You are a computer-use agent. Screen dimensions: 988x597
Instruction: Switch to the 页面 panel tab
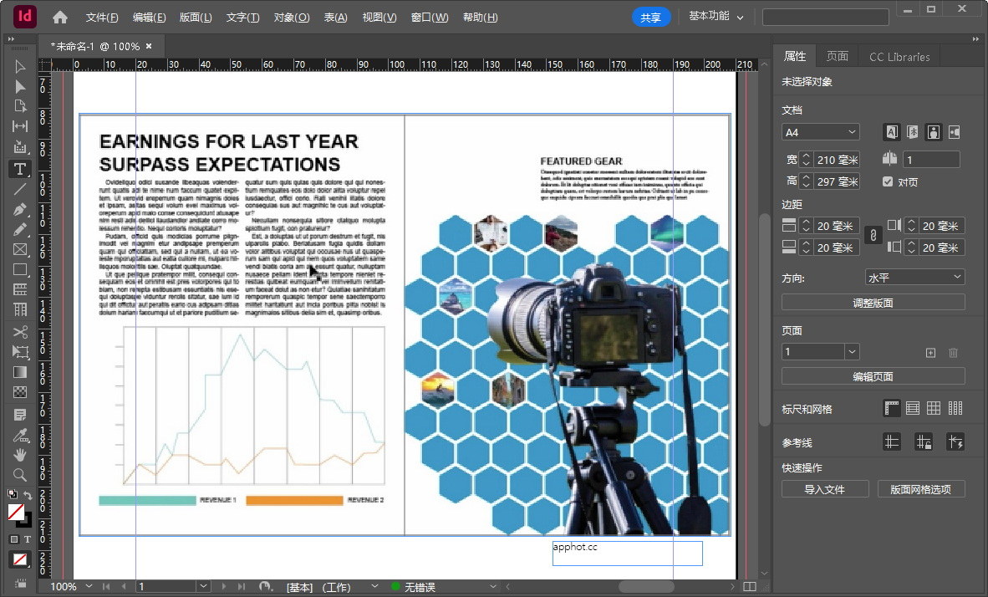pyautogui.click(x=838, y=56)
